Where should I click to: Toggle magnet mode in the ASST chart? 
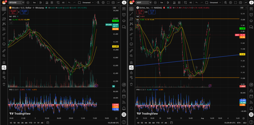tap(131, 62)
